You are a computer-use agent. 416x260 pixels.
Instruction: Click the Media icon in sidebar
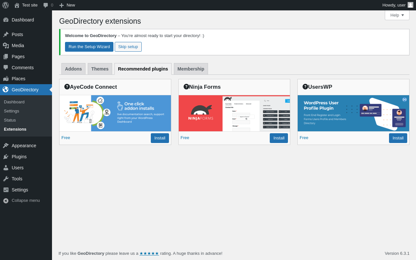click(6, 45)
